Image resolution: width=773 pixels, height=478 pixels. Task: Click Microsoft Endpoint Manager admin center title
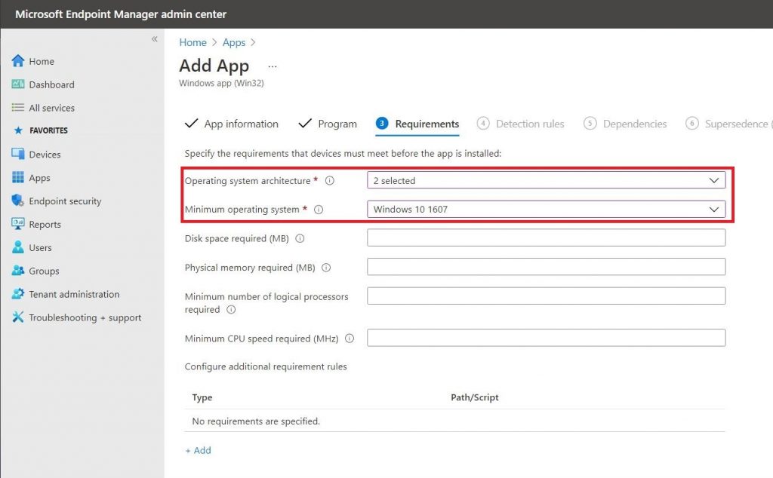pos(121,14)
